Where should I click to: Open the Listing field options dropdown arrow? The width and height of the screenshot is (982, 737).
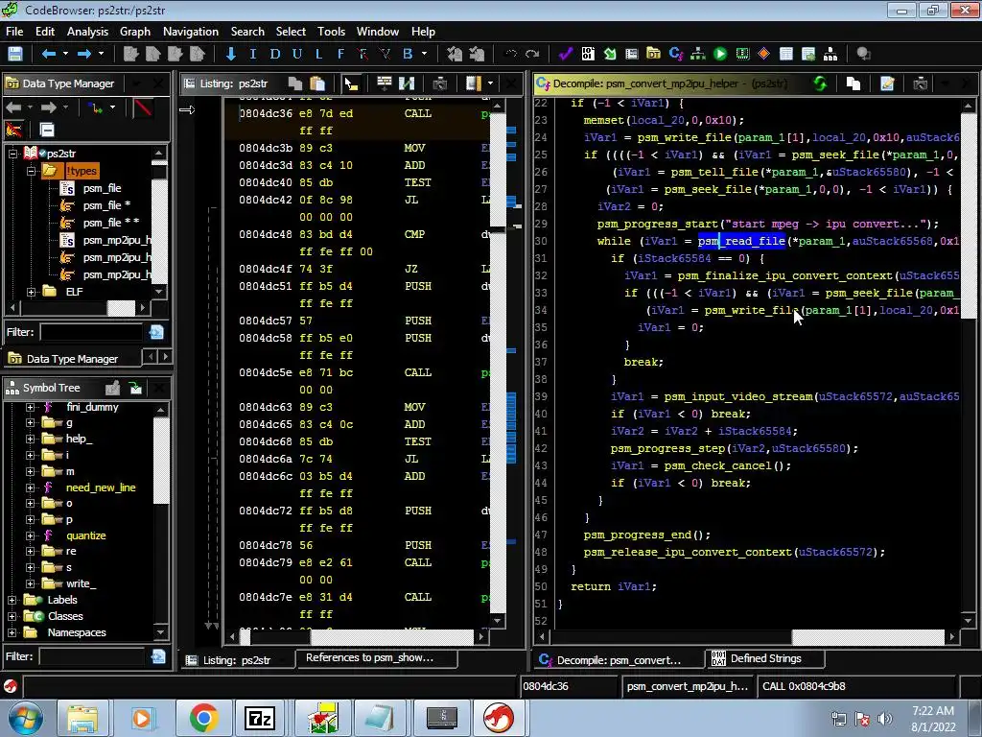coord(490,83)
